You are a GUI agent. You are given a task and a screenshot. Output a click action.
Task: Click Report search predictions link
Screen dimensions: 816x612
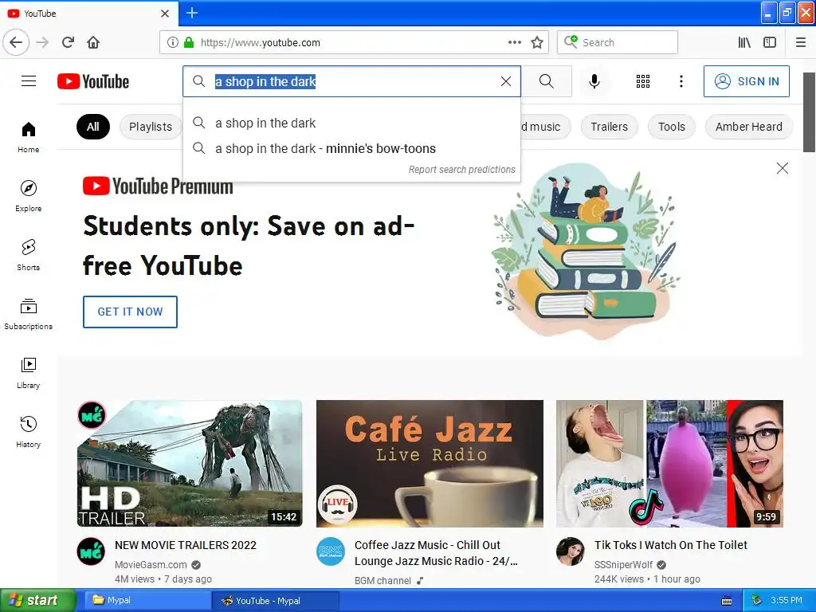(461, 170)
